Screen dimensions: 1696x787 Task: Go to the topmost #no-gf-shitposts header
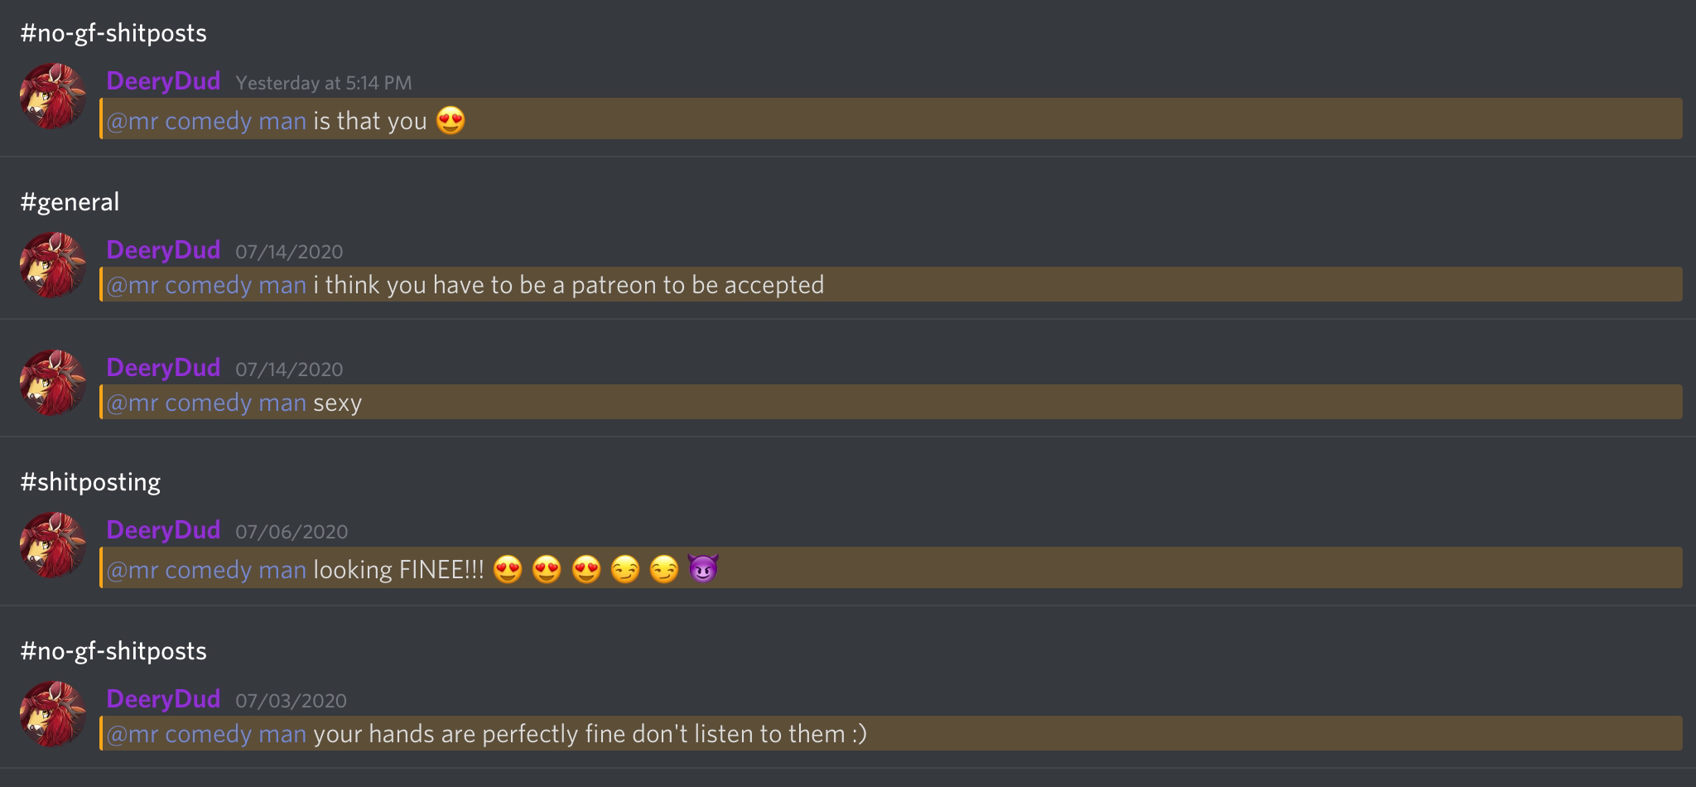pyautogui.click(x=113, y=33)
